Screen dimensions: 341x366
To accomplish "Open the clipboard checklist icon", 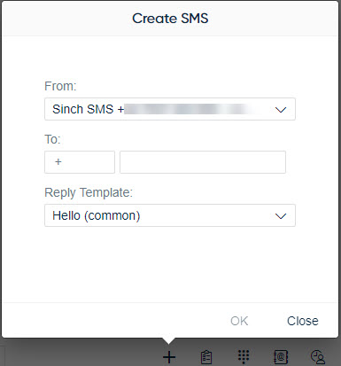I will [x=206, y=357].
